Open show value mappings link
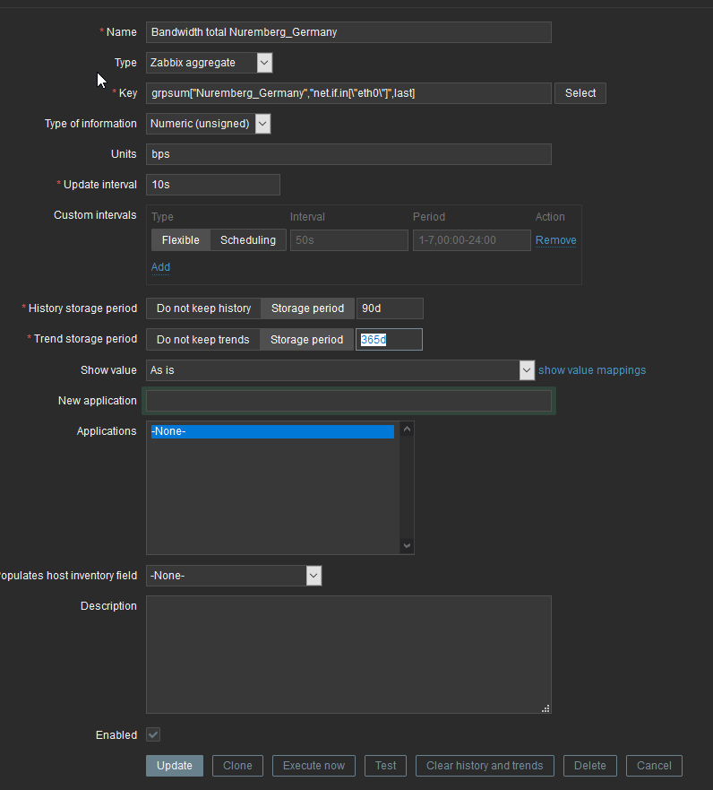The width and height of the screenshot is (713, 790). coord(592,370)
